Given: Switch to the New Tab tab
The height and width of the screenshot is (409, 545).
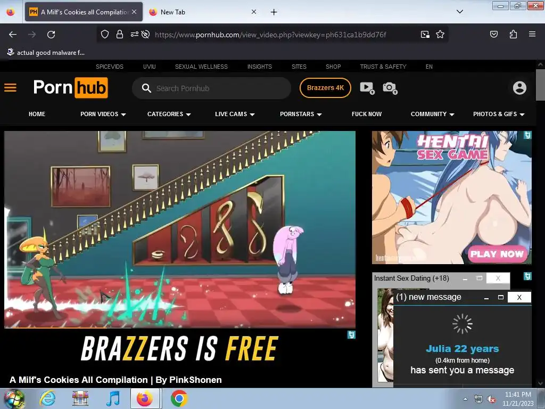Looking at the screenshot, I should point(202,12).
